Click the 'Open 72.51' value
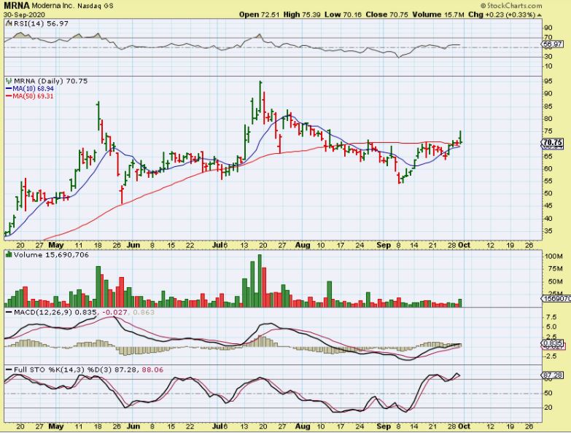The height and width of the screenshot is (433, 571). point(260,15)
